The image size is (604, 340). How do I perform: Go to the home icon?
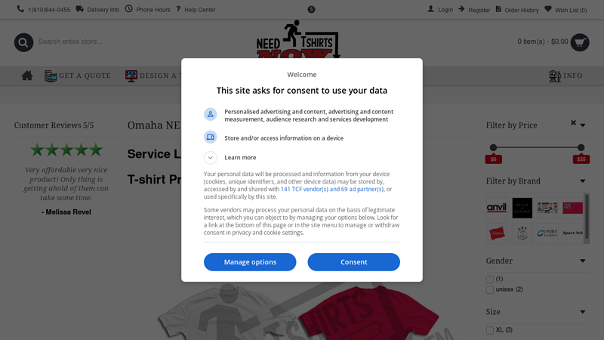pyautogui.click(x=27, y=76)
